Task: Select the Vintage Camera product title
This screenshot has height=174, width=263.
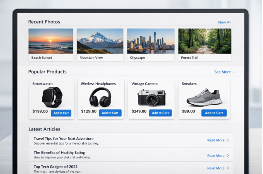Action: click(144, 84)
